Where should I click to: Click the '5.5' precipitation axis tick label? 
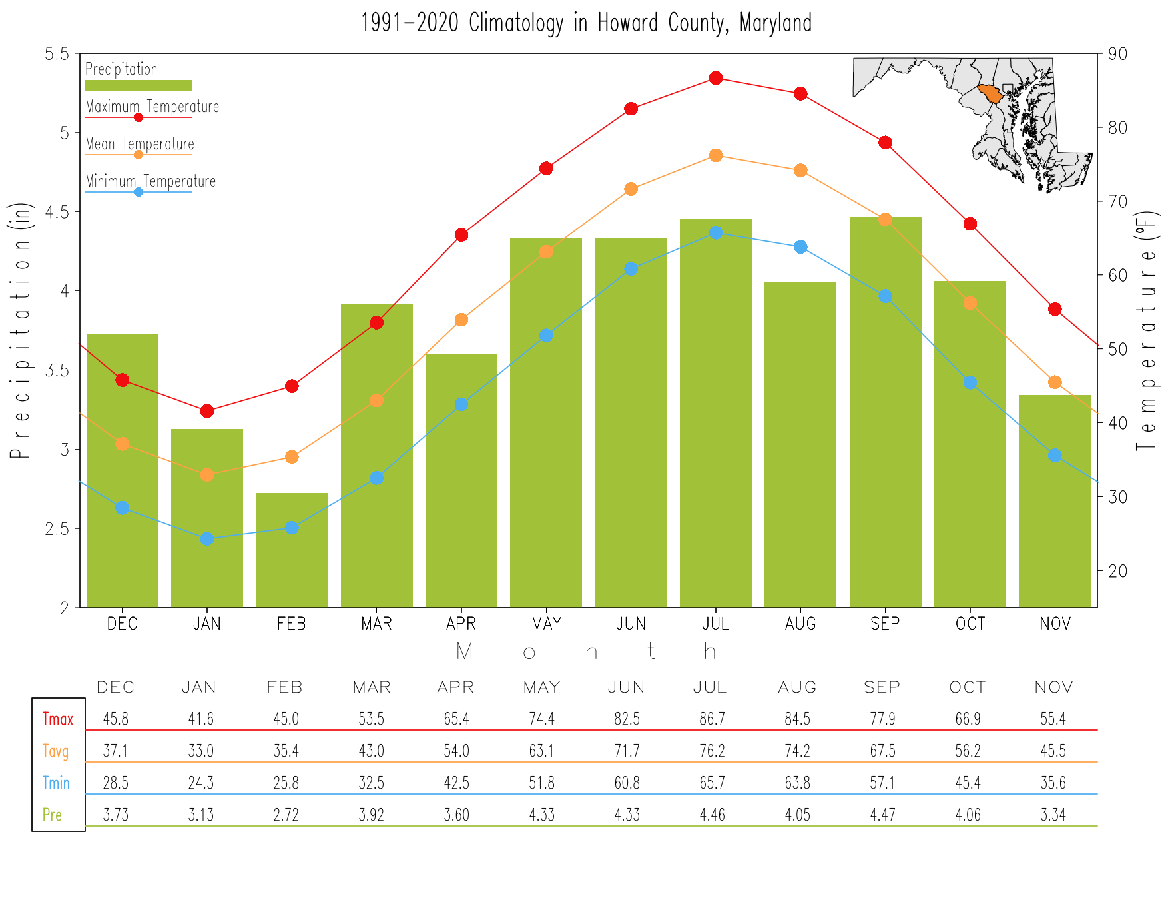click(57, 54)
